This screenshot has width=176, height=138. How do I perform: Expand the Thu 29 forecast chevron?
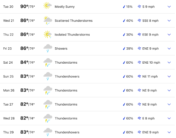tap(169, 132)
